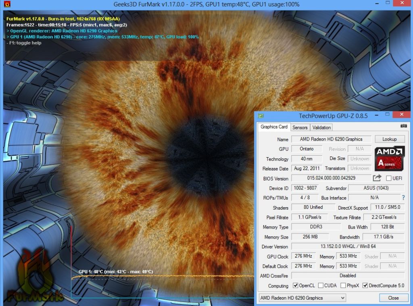The width and height of the screenshot is (413, 306).
Task: Toggle the UEFI checkbox
Action: (x=388, y=178)
